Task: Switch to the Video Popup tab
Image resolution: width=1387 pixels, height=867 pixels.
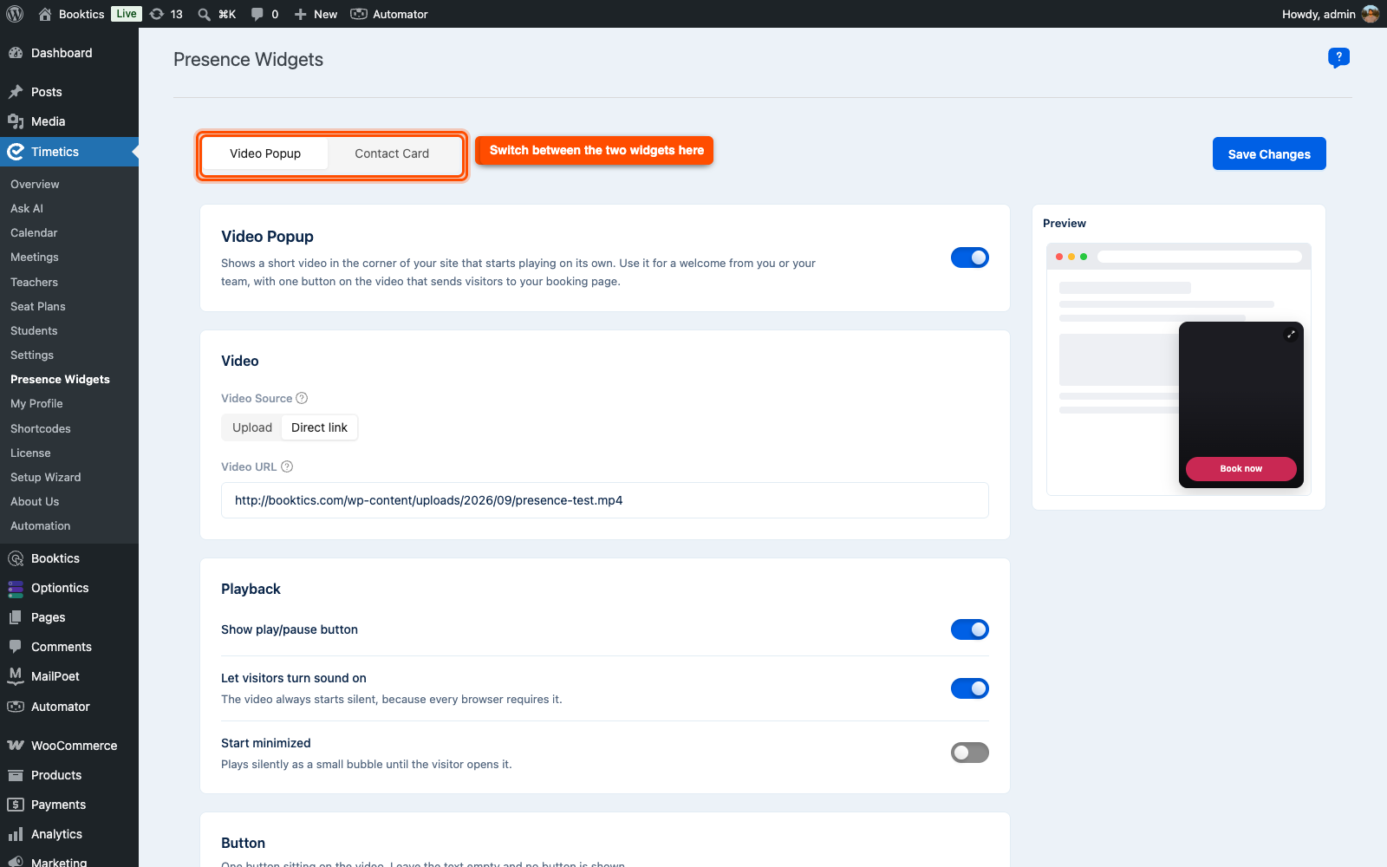Action: tap(265, 153)
